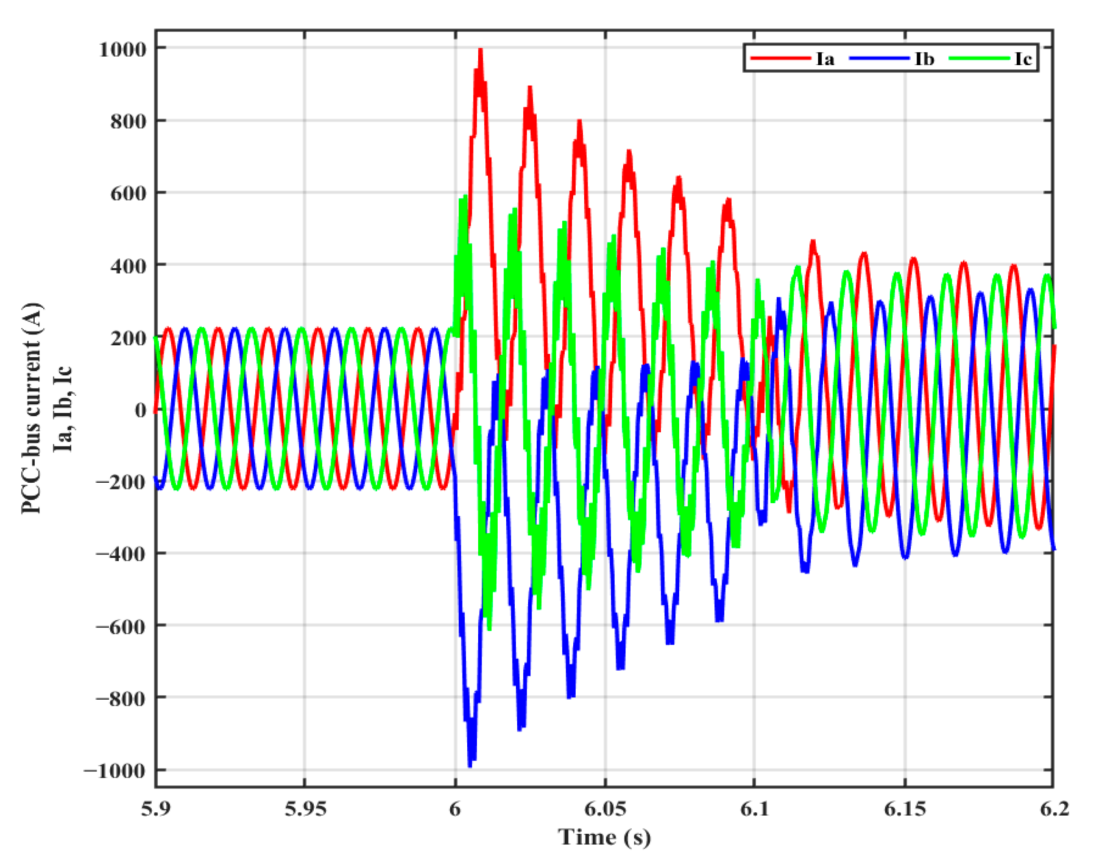Image resolution: width=1098 pixels, height=868 pixels.
Task: Click the green Ic legend line sample
Action: [x=979, y=59]
